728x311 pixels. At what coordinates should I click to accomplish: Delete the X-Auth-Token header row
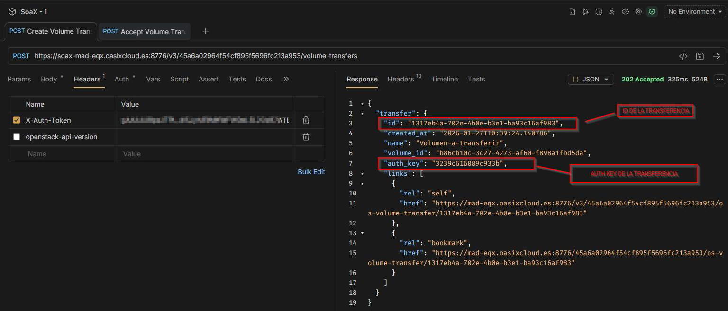[x=306, y=120]
